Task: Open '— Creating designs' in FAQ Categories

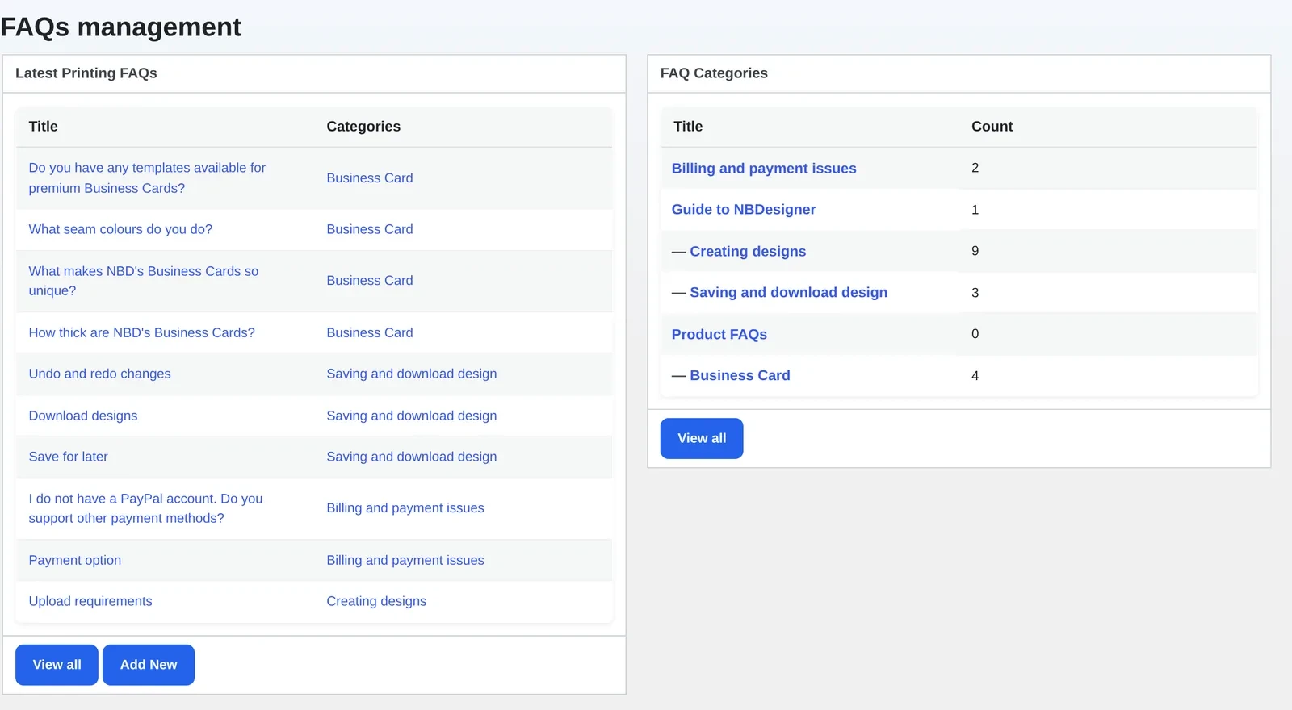Action: [748, 252]
